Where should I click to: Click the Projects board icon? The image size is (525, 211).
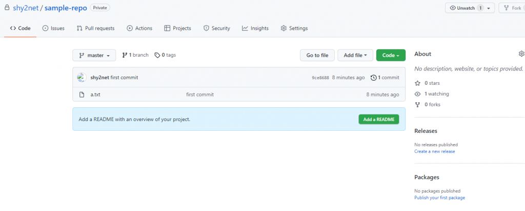pyautogui.click(x=167, y=29)
